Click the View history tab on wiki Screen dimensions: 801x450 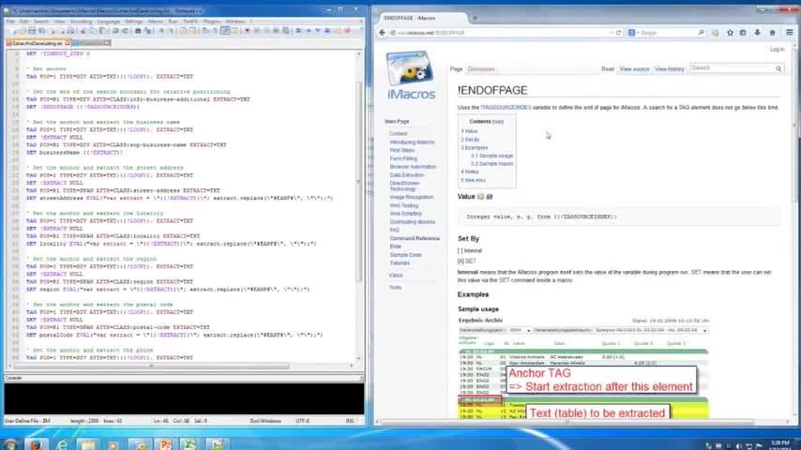[x=669, y=69]
